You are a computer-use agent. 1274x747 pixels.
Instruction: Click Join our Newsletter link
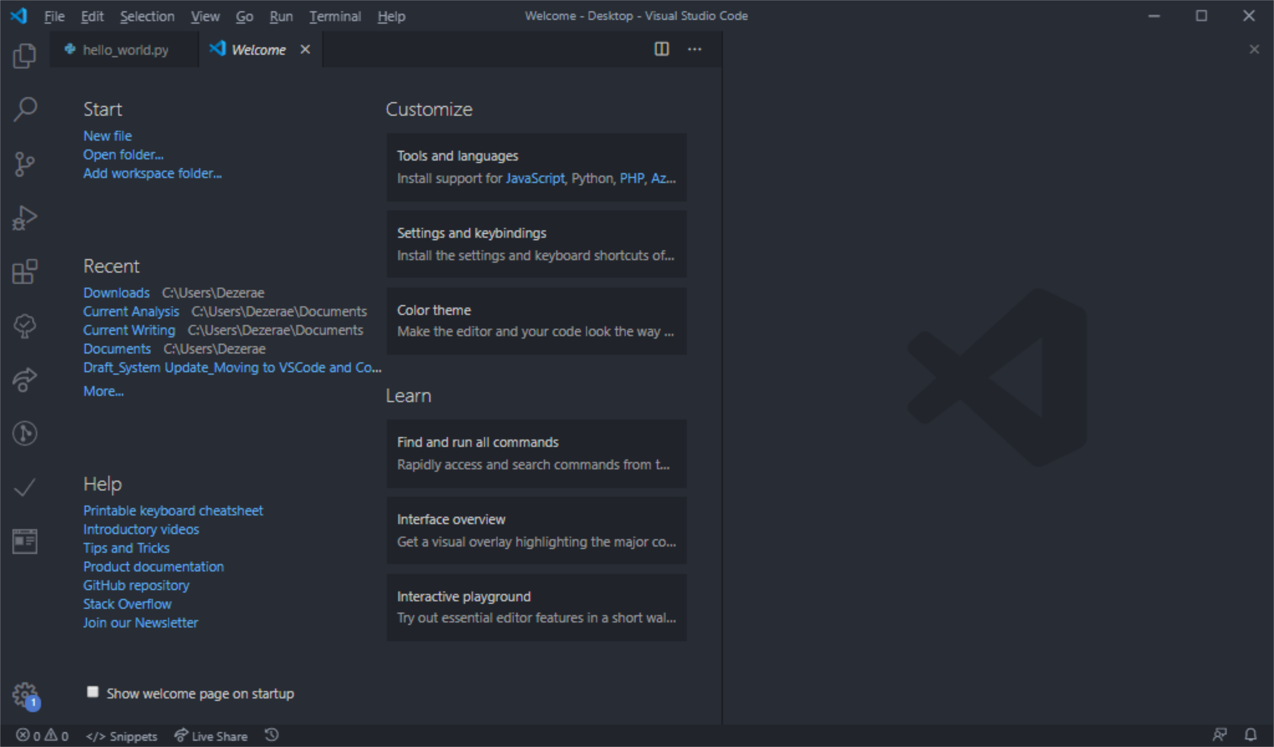tap(140, 623)
